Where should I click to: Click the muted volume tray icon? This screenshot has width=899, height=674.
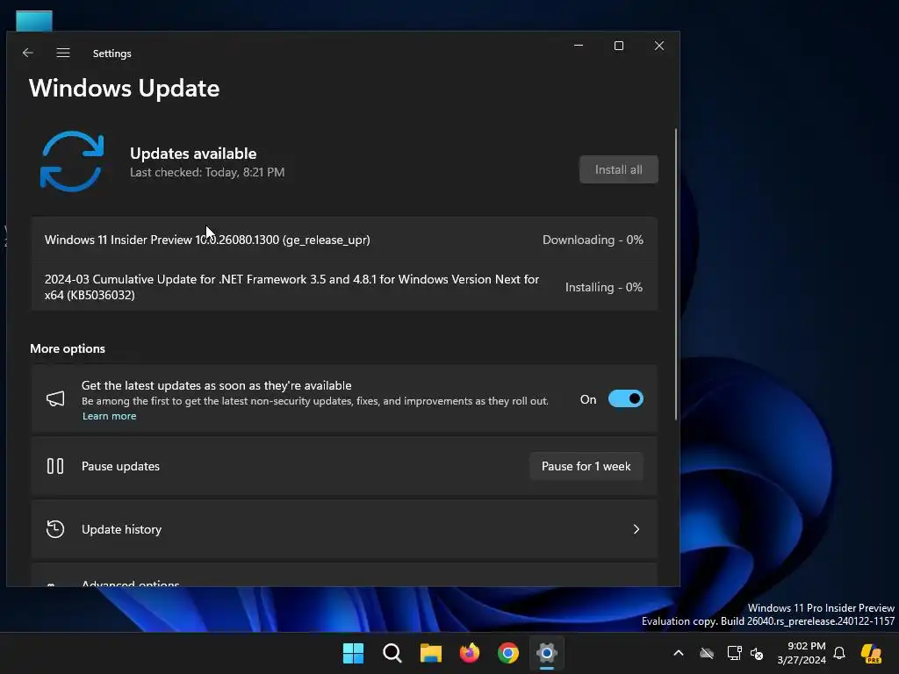pos(757,653)
